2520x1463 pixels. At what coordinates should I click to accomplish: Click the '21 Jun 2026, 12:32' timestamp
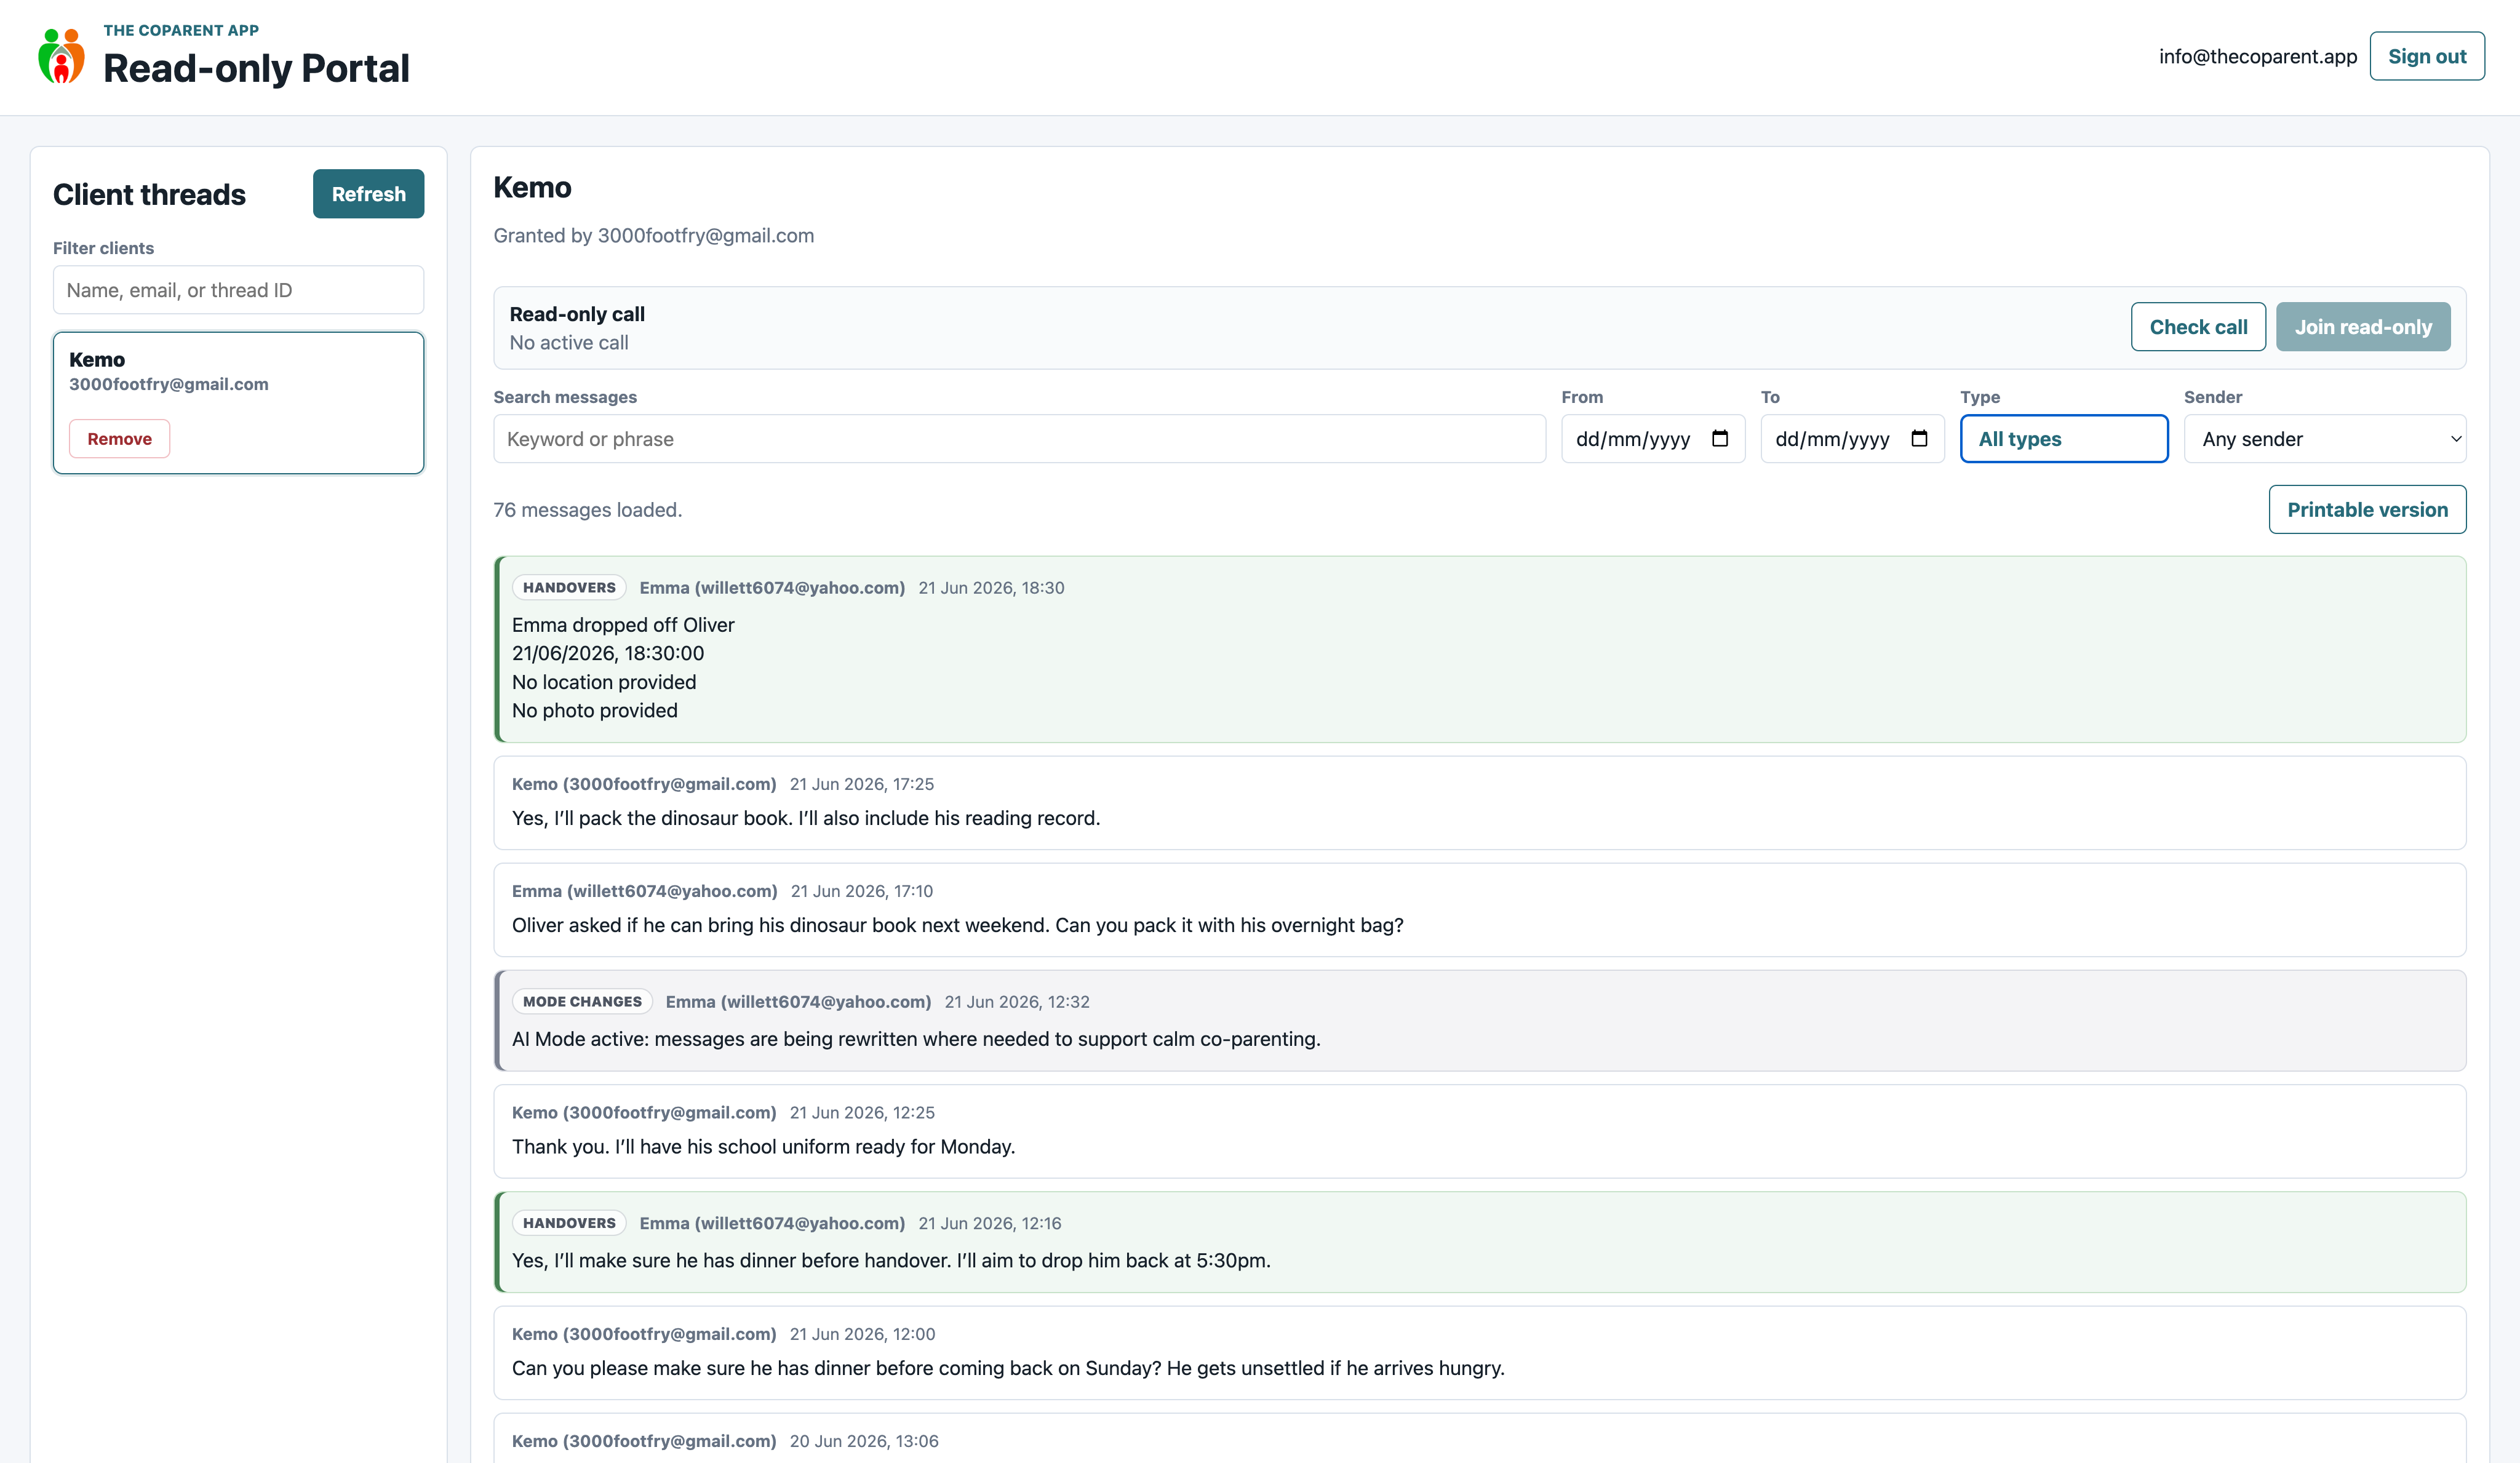1017,1002
